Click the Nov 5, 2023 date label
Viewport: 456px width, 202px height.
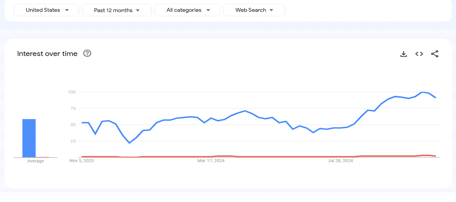point(82,161)
